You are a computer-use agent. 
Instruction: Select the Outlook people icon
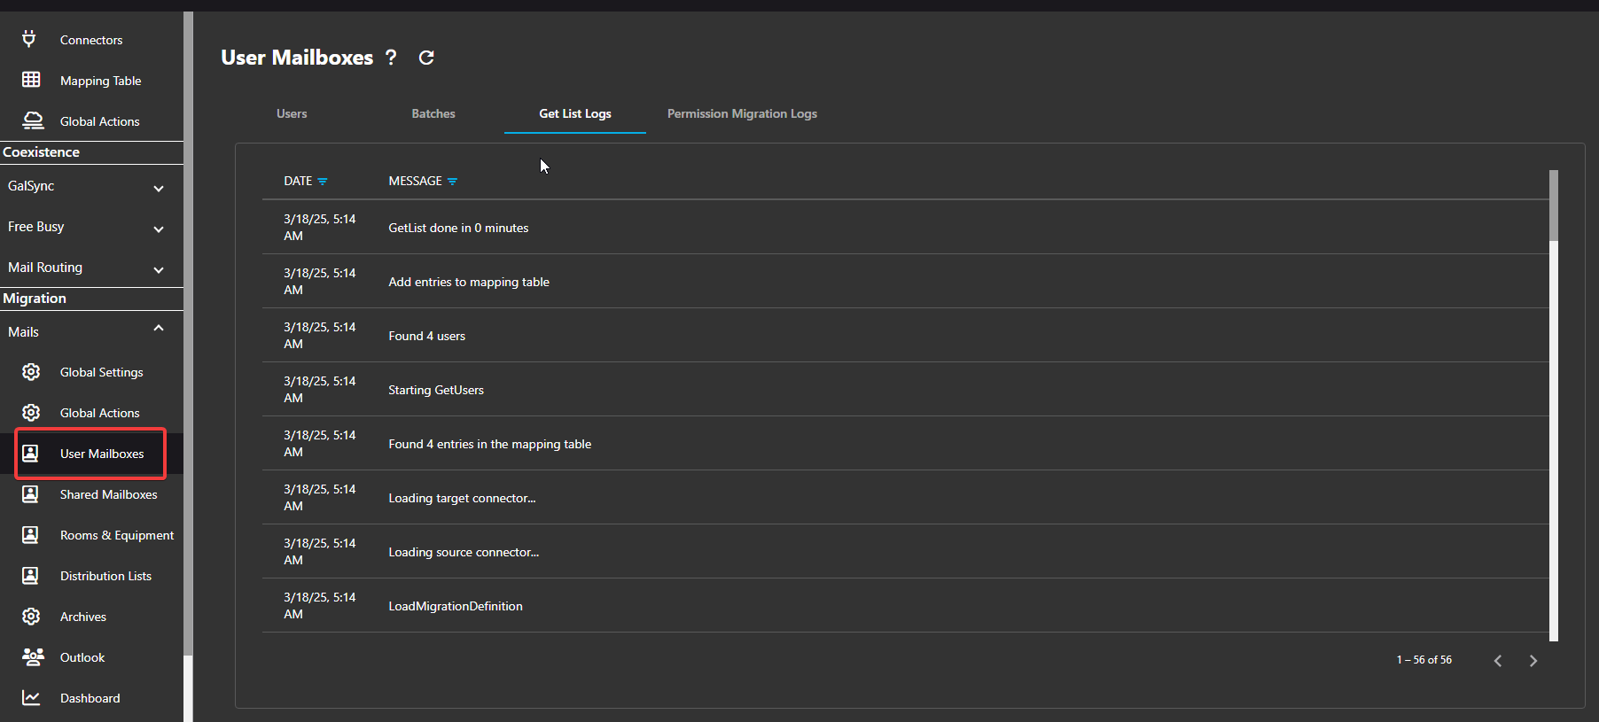pos(33,656)
